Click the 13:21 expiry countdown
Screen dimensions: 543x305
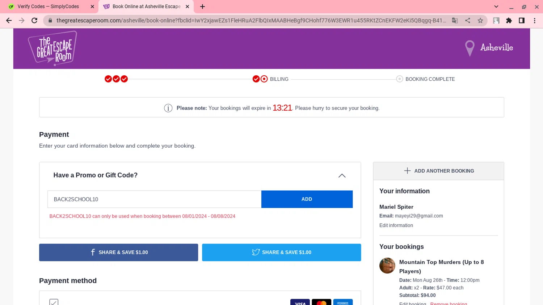point(282,108)
